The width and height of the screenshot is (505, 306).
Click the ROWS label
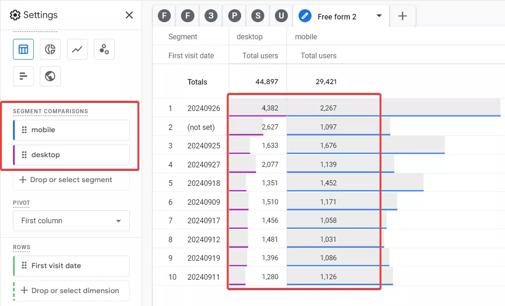[x=22, y=247]
